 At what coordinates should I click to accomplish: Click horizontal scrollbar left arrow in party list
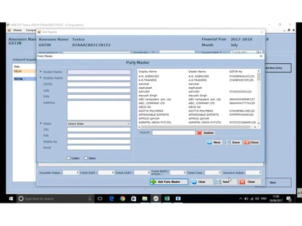pos(139,127)
